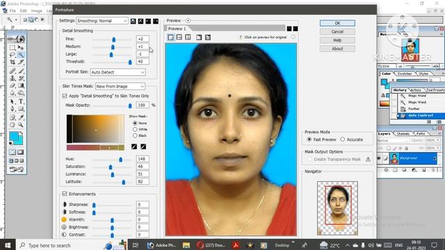Click first settings preset icon beside Smoothing dropdown

(x=133, y=21)
